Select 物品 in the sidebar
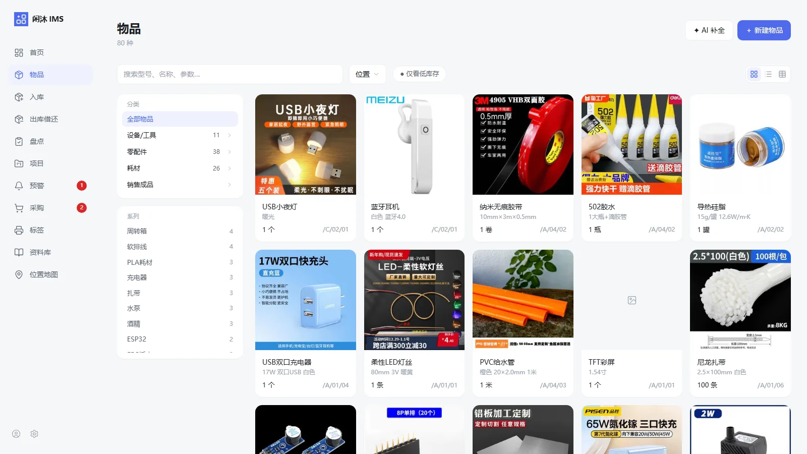The height and width of the screenshot is (454, 807). click(51, 75)
